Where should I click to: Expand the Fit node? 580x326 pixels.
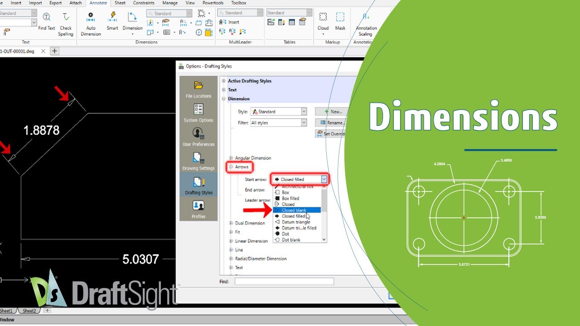pos(231,232)
